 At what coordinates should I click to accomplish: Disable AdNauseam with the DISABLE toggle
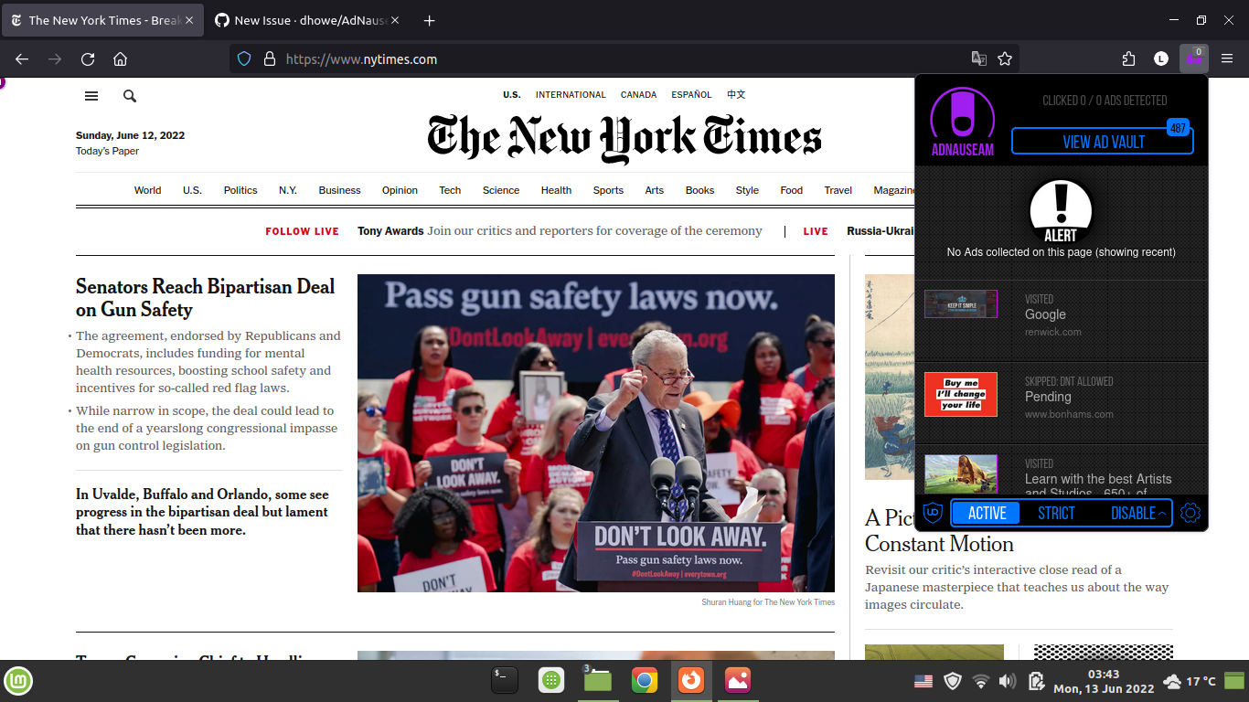click(1133, 513)
